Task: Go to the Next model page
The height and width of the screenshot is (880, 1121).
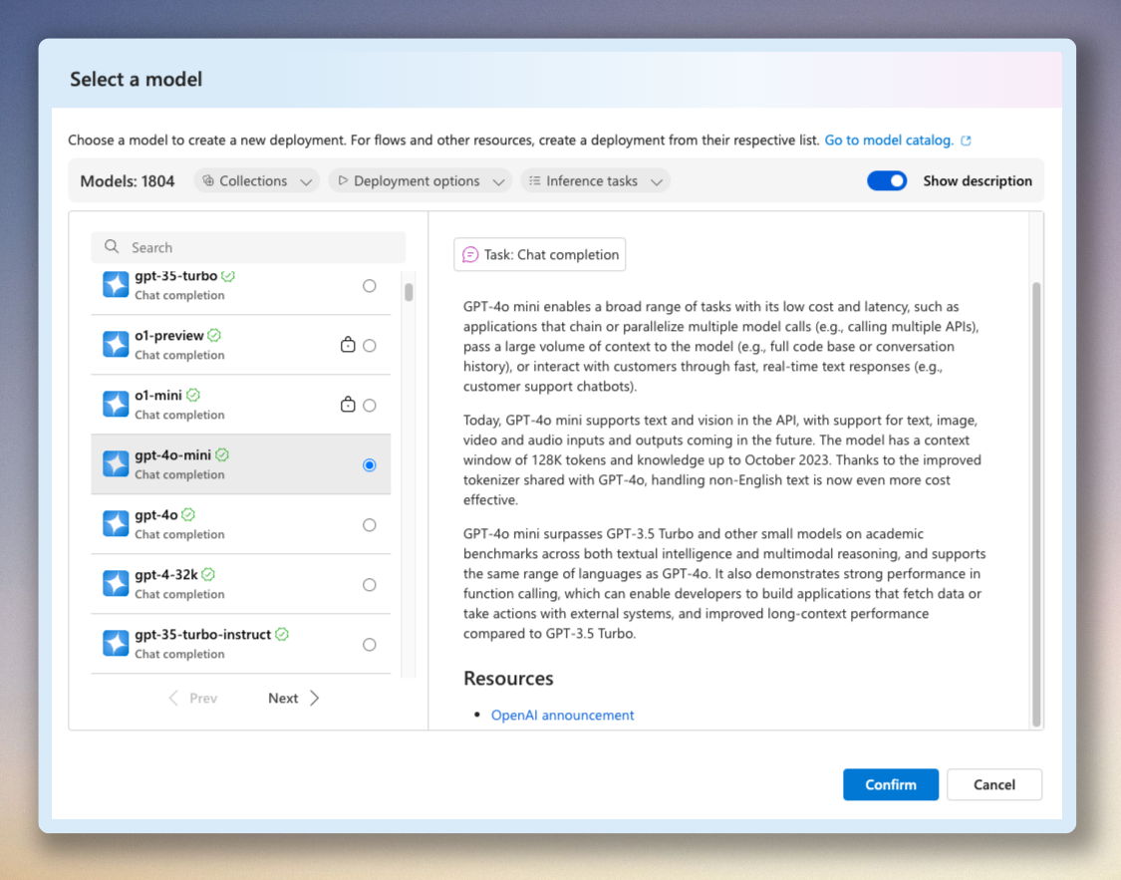Action: 292,698
